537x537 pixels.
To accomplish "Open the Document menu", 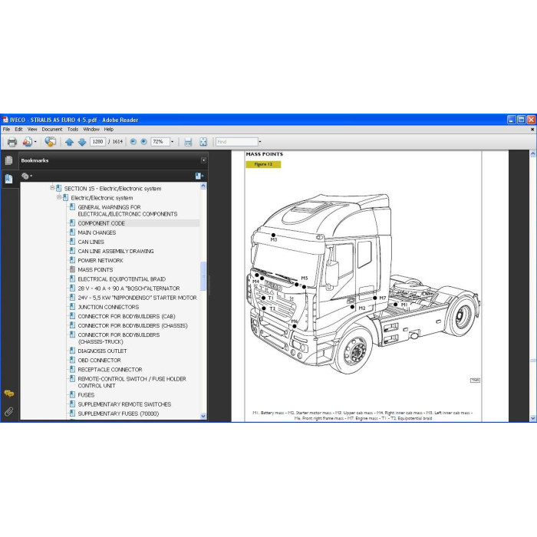I will coord(52,130).
